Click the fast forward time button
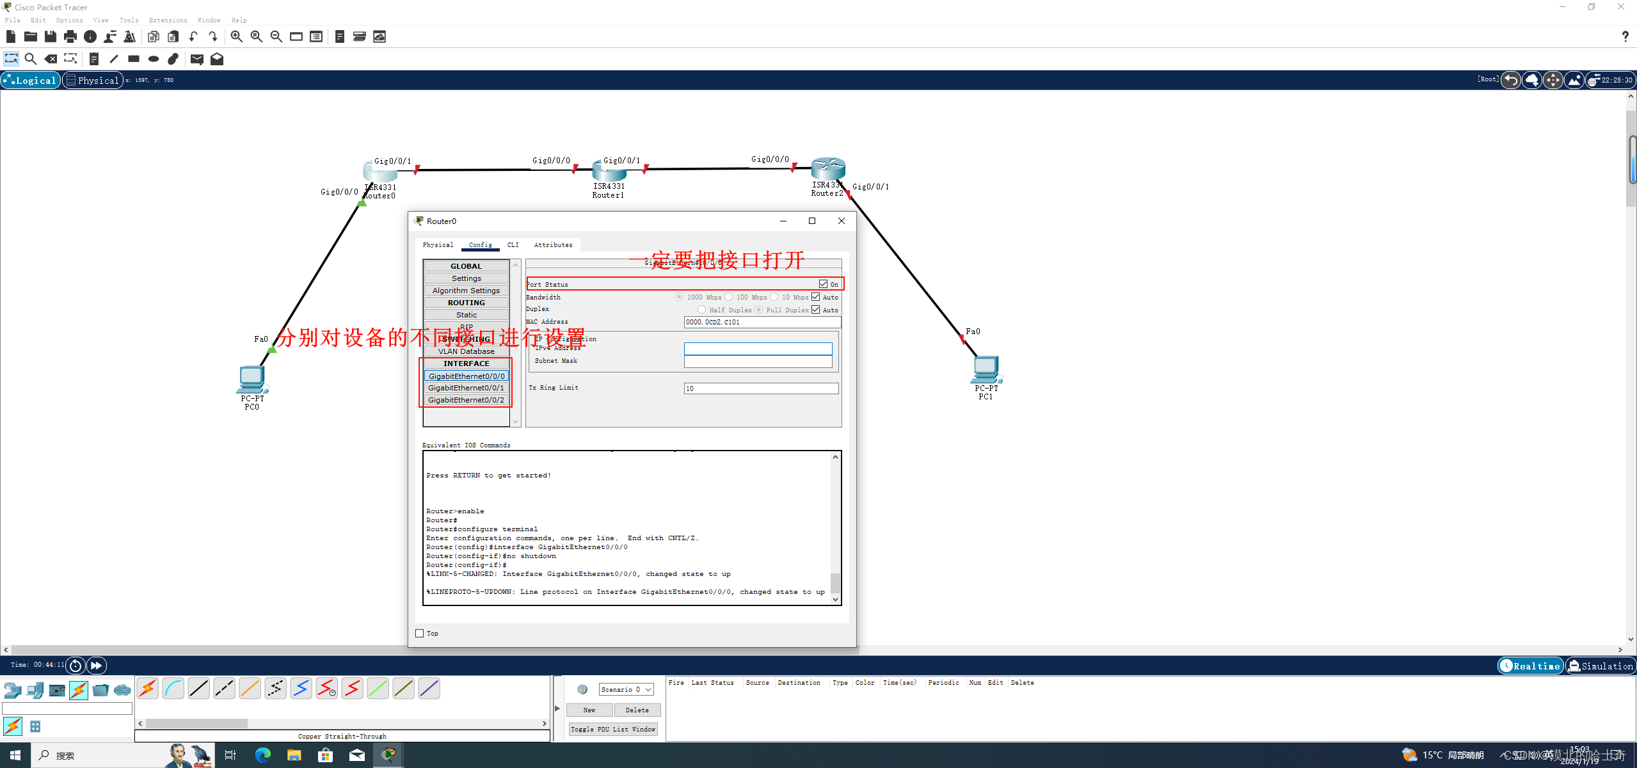Image resolution: width=1637 pixels, height=768 pixels. pos(96,666)
